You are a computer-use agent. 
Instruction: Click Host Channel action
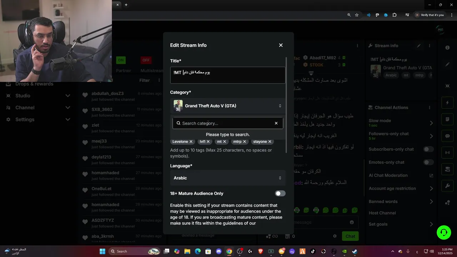coord(382,213)
